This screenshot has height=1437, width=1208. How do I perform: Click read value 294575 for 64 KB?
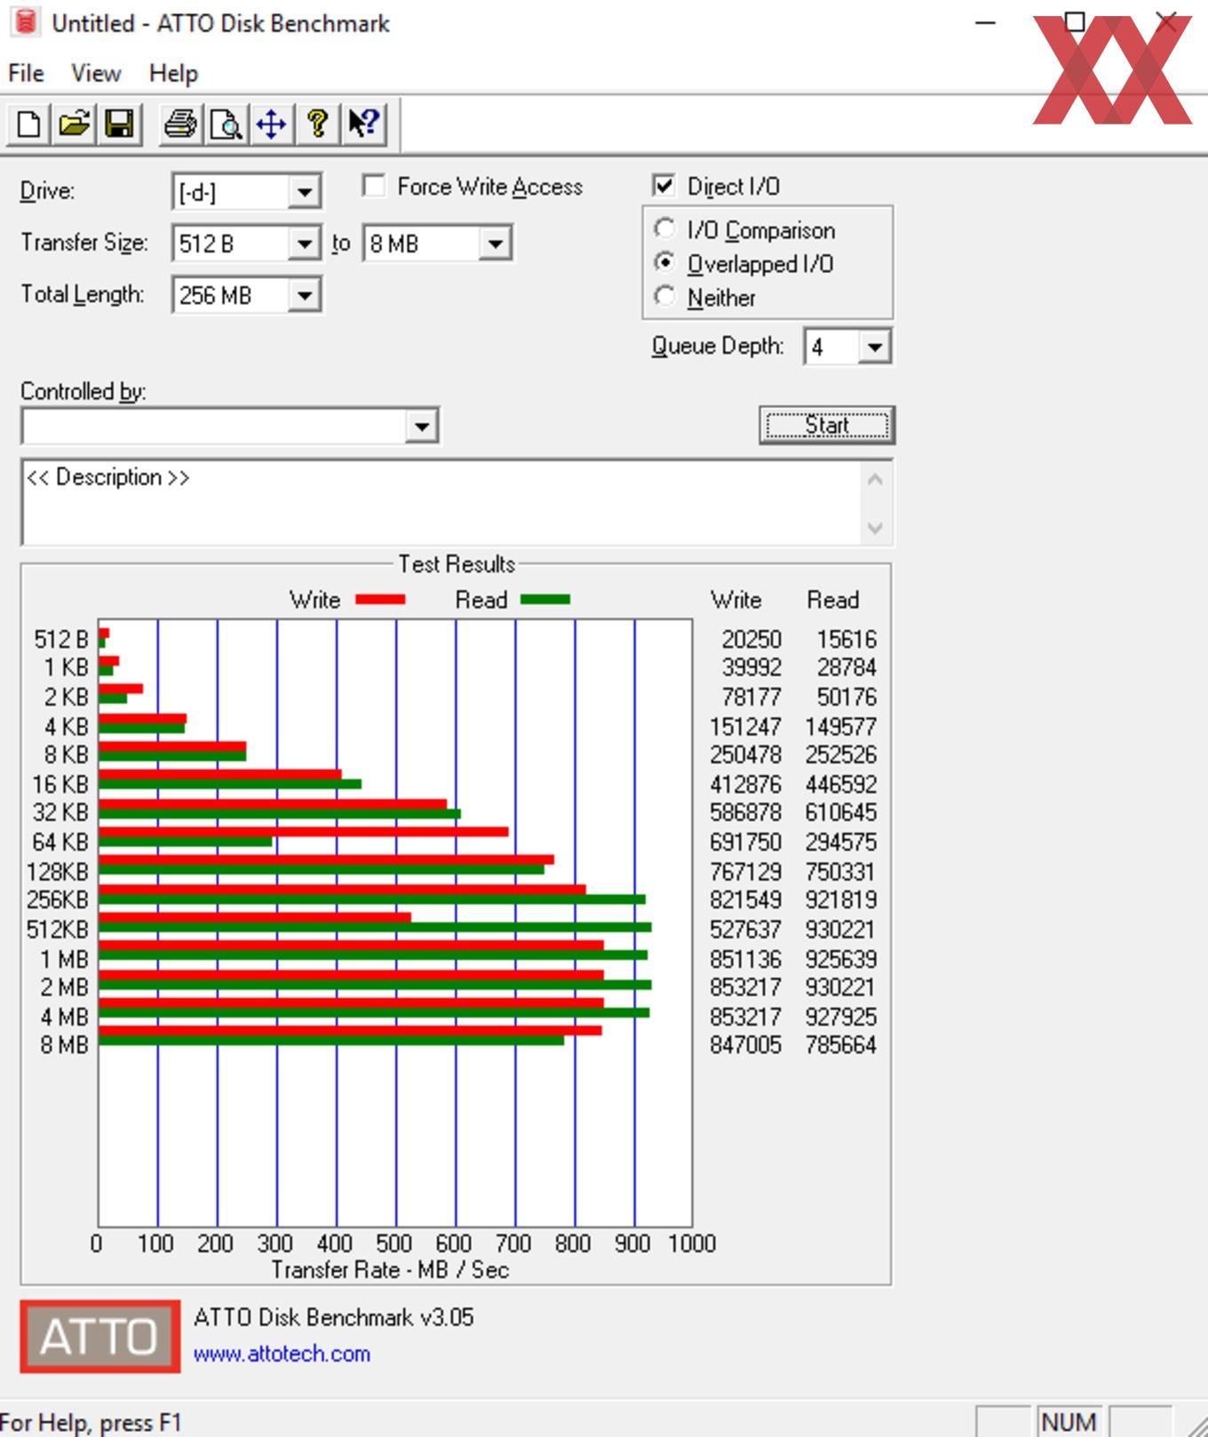coord(841,842)
